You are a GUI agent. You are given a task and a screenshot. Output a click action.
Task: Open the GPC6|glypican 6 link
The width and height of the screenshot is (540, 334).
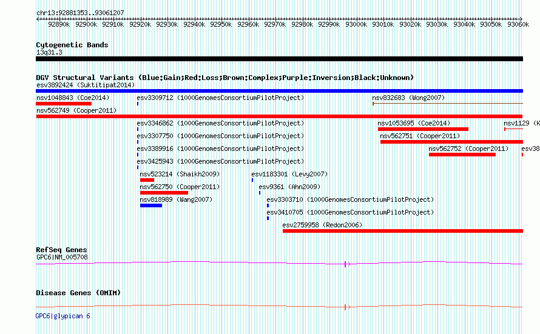(x=62, y=316)
